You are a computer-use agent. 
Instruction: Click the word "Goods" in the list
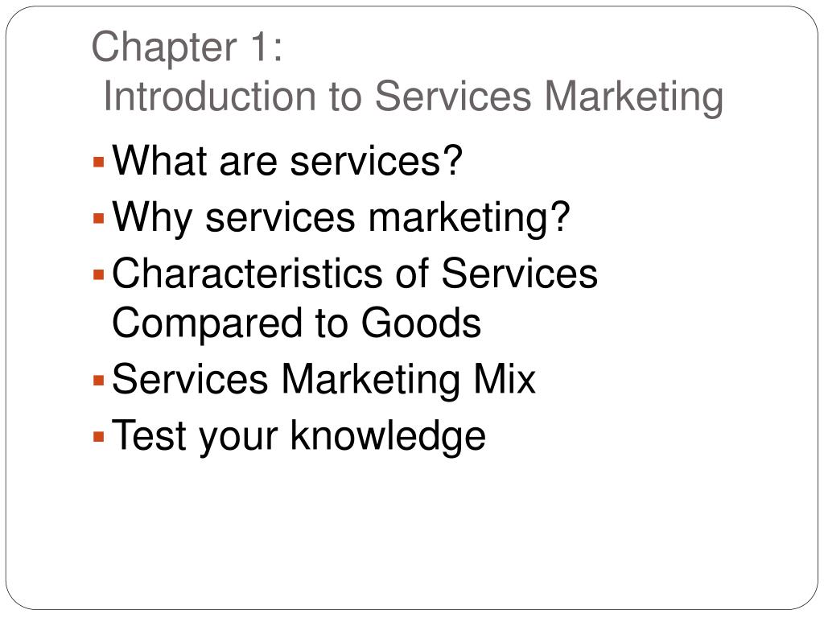(422, 323)
